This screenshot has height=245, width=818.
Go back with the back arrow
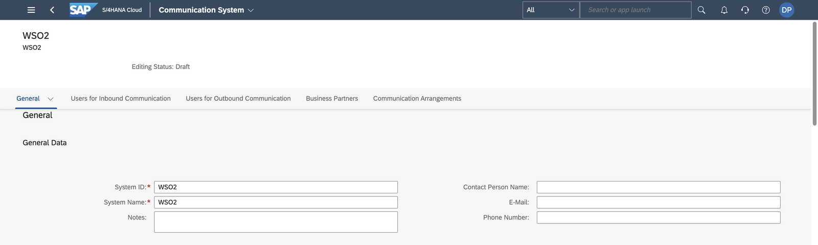tap(52, 10)
